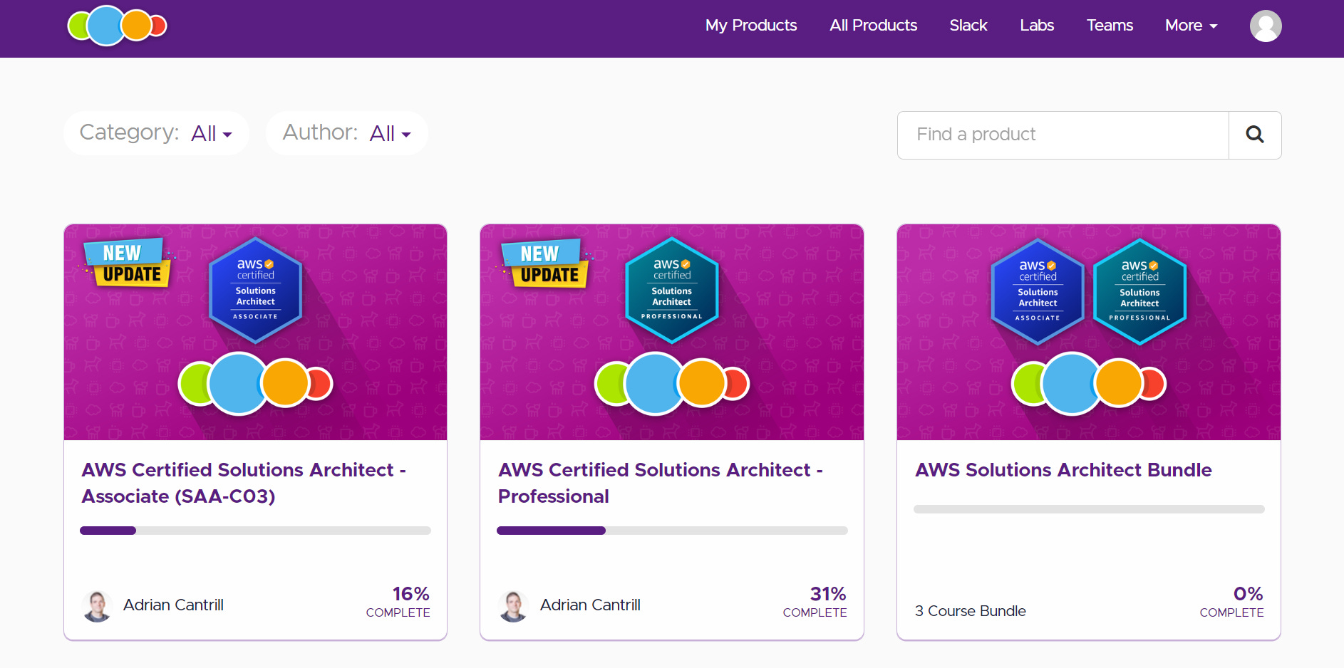Open the More navigation dropdown

(1191, 26)
